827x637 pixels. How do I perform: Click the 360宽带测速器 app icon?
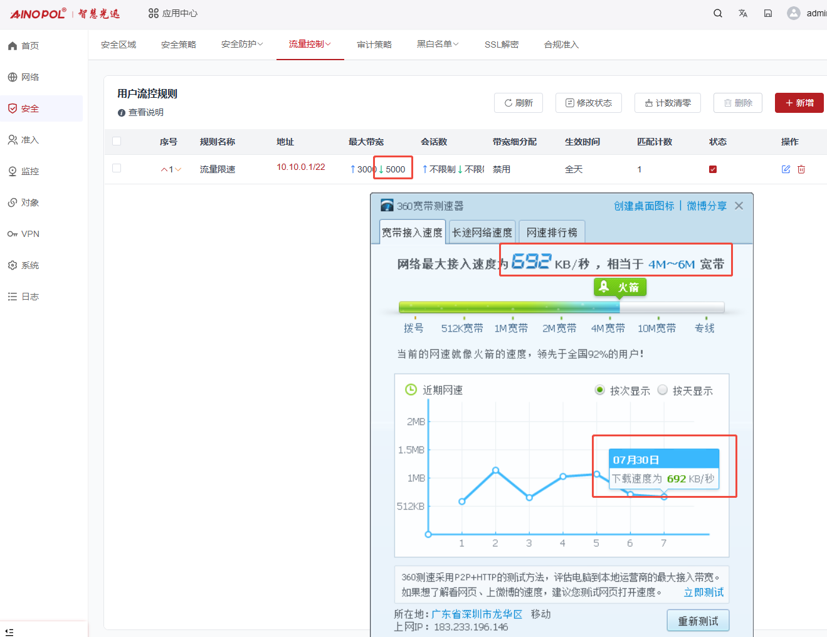387,206
